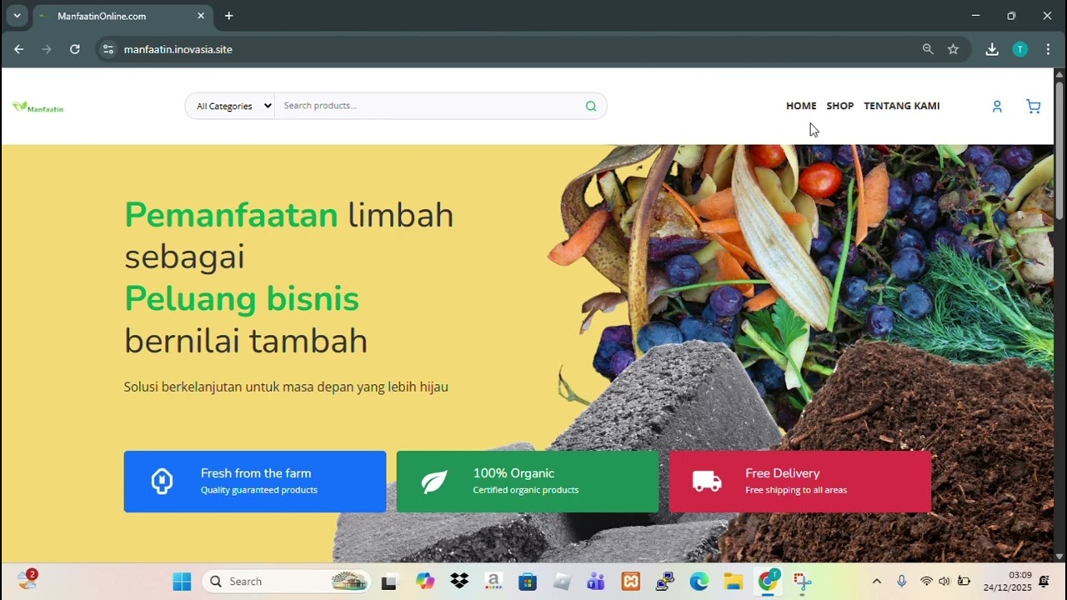Click the delivery truck icon
1067x600 pixels.
click(707, 482)
